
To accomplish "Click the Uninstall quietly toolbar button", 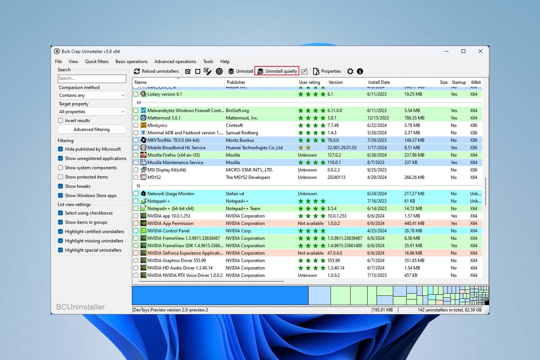I will point(277,71).
